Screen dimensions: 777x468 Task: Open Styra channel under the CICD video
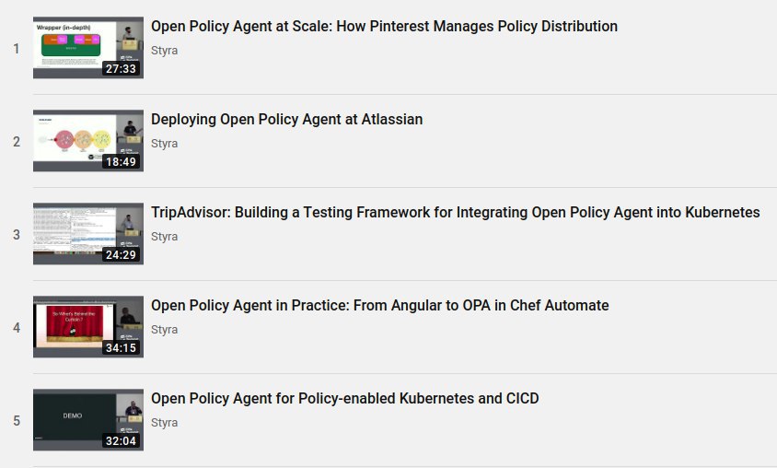pos(164,423)
